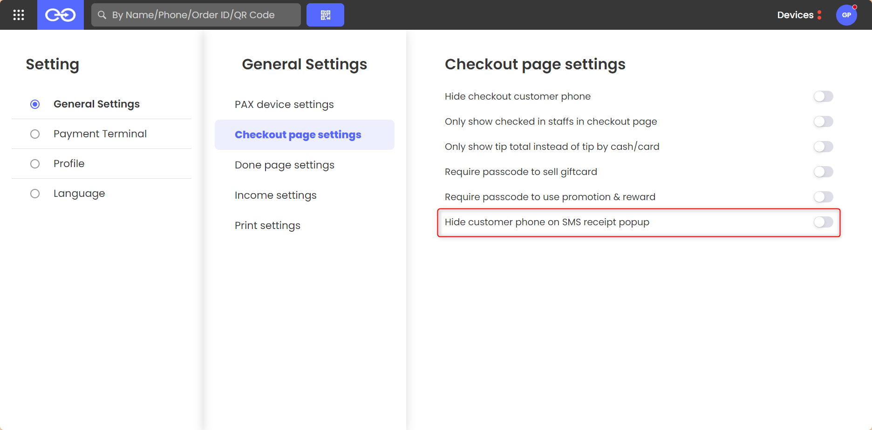This screenshot has height=430, width=872.
Task: Enable only show tip total toggle
Action: coord(823,147)
